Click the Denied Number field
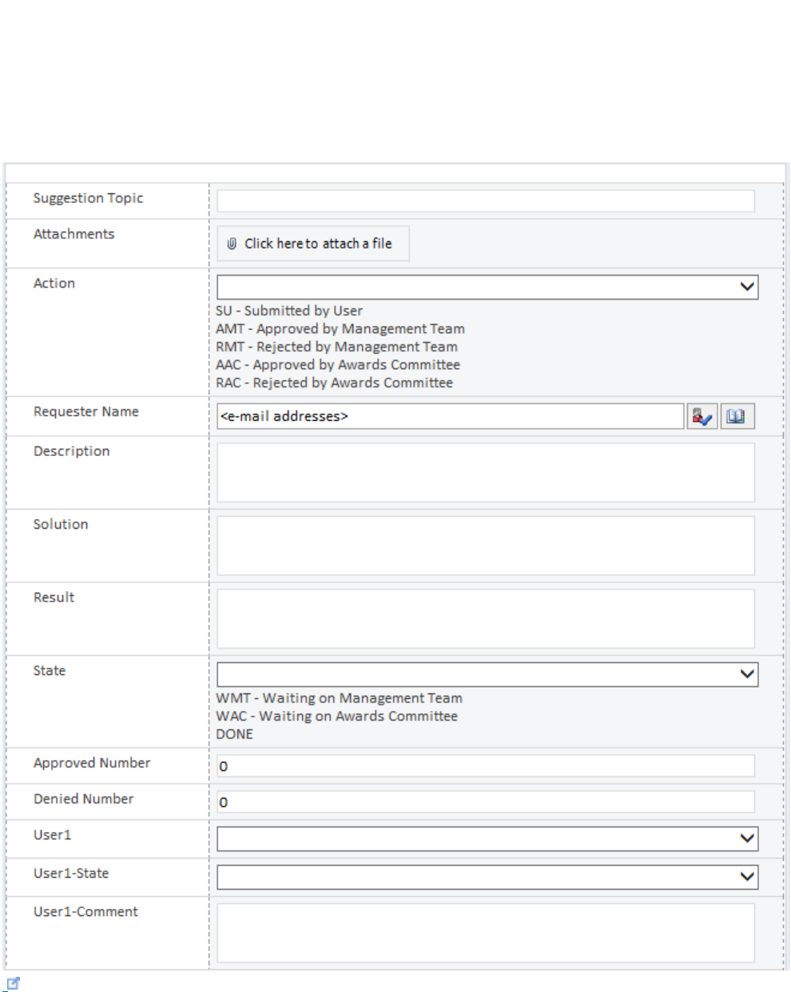This screenshot has width=791, height=992. coord(485,802)
